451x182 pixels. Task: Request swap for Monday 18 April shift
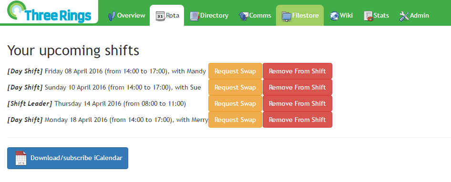(x=236, y=120)
